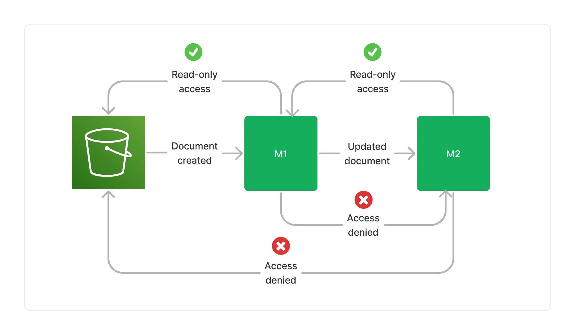Click green checkmark above M1-to-M2 read-only access
Viewport: 575px width, 335px height.
(373, 52)
